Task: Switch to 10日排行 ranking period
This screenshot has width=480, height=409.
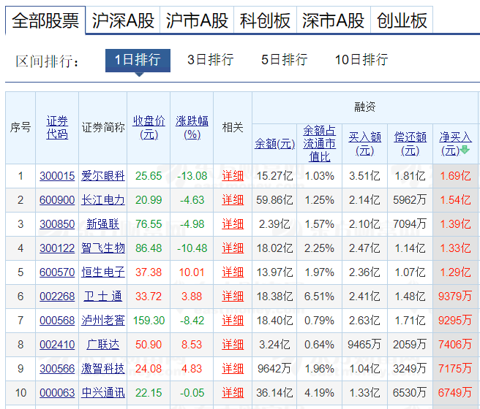Action: tap(361, 60)
